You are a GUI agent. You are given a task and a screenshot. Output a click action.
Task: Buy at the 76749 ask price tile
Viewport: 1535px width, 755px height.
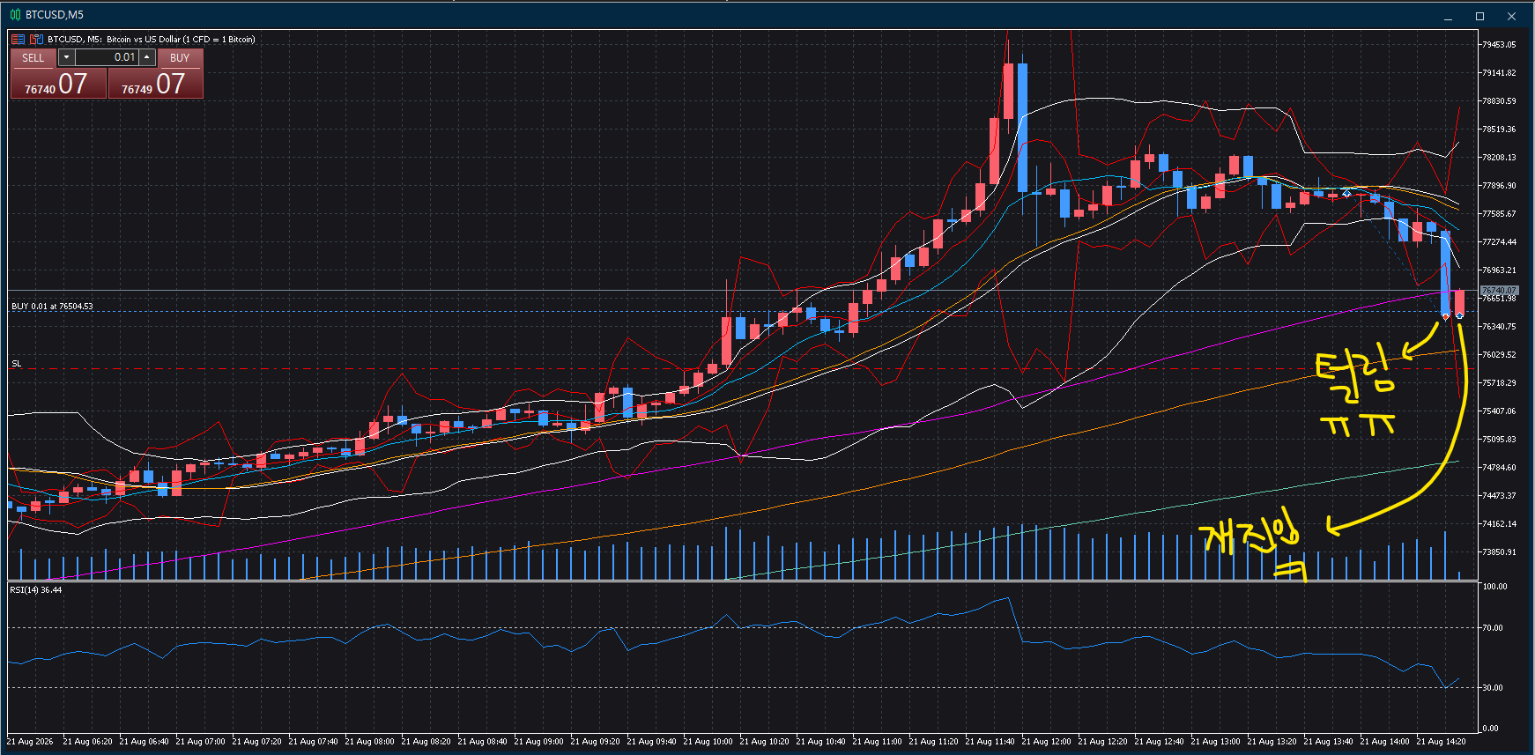click(156, 84)
